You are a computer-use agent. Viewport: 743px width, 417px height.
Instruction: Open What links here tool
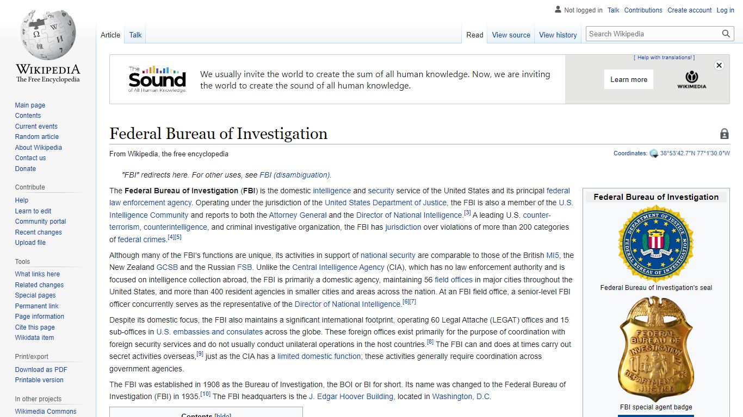pos(37,274)
